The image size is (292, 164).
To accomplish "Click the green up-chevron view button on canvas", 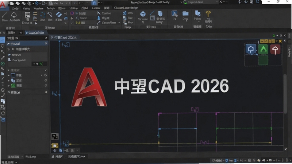I will click(263, 49).
